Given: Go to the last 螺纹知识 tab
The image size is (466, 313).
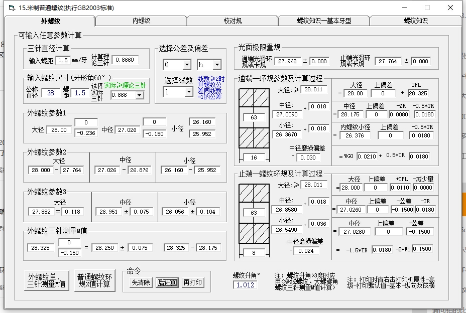Looking at the screenshot, I should pyautogui.click(x=416, y=21).
